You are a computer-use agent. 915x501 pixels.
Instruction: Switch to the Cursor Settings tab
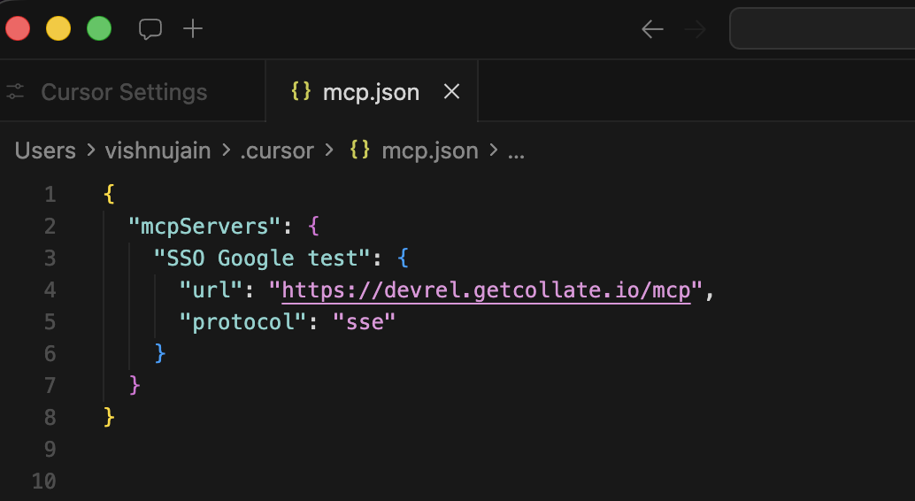(124, 92)
